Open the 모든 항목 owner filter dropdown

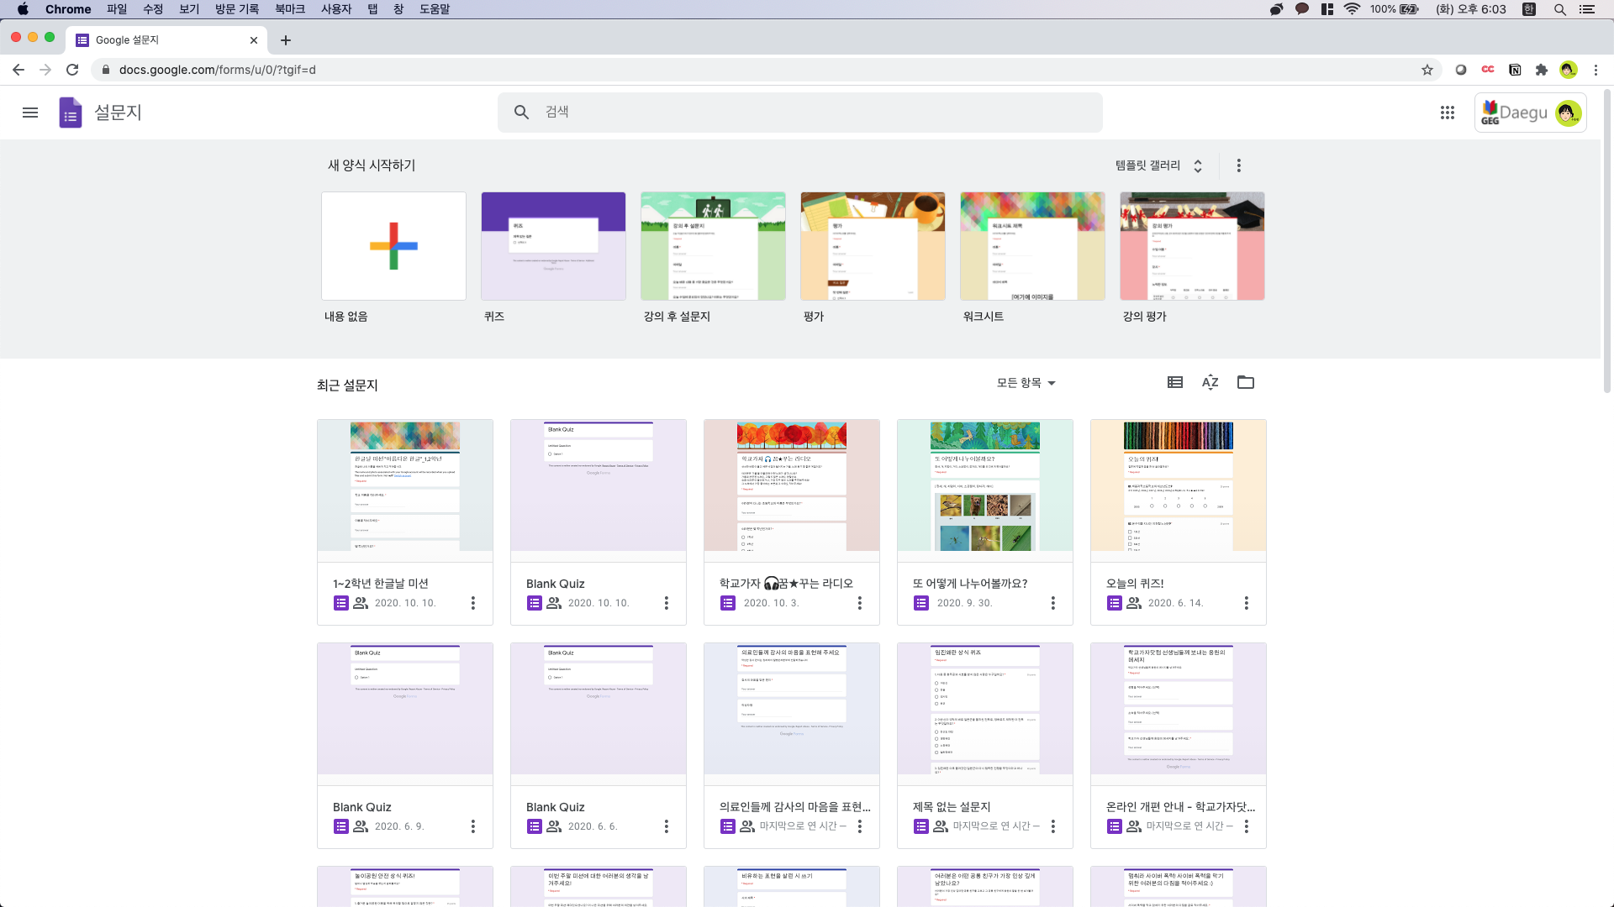(1026, 383)
